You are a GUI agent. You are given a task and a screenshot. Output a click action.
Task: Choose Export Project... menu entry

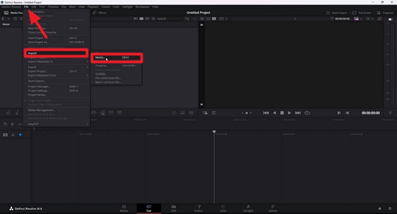(57, 71)
